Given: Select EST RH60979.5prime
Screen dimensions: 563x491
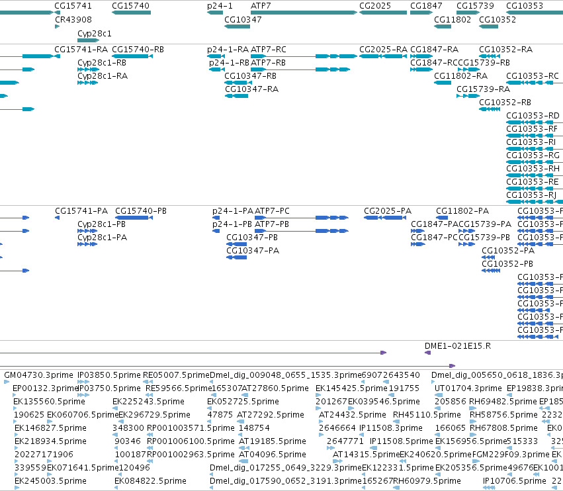Looking at the screenshot, I should click(x=427, y=481).
